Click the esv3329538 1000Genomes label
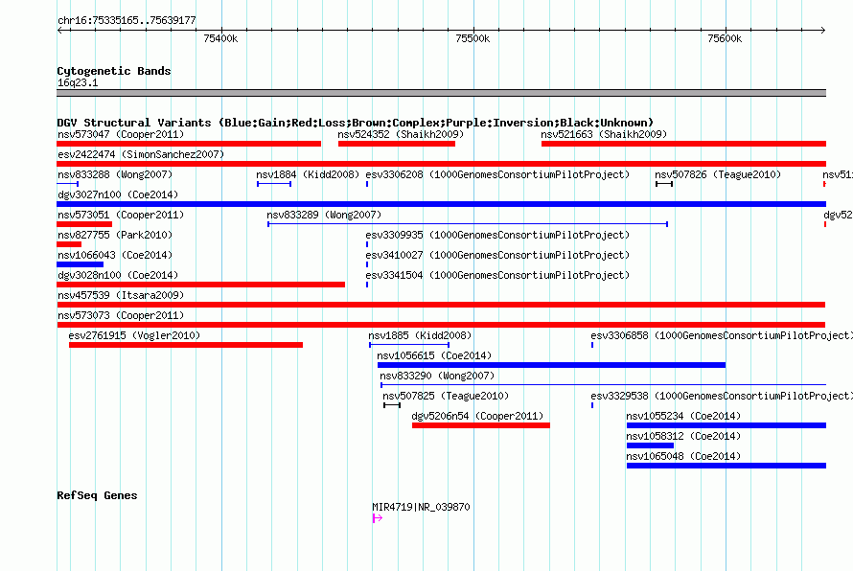The width and height of the screenshot is (853, 571). point(722,396)
